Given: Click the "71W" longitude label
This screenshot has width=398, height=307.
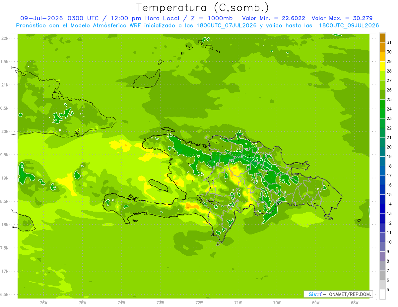Looking at the screenshot, I should tap(238, 303).
